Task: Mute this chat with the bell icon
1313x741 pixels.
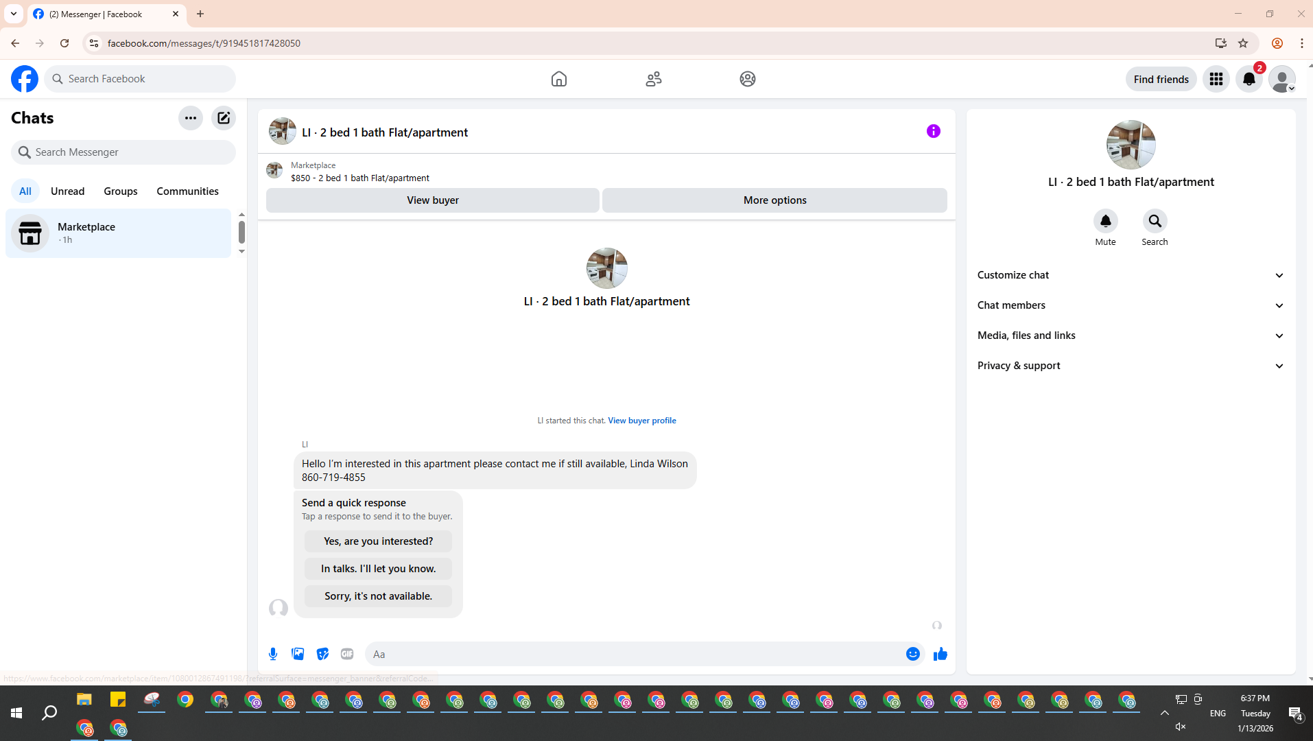Action: click(1106, 221)
